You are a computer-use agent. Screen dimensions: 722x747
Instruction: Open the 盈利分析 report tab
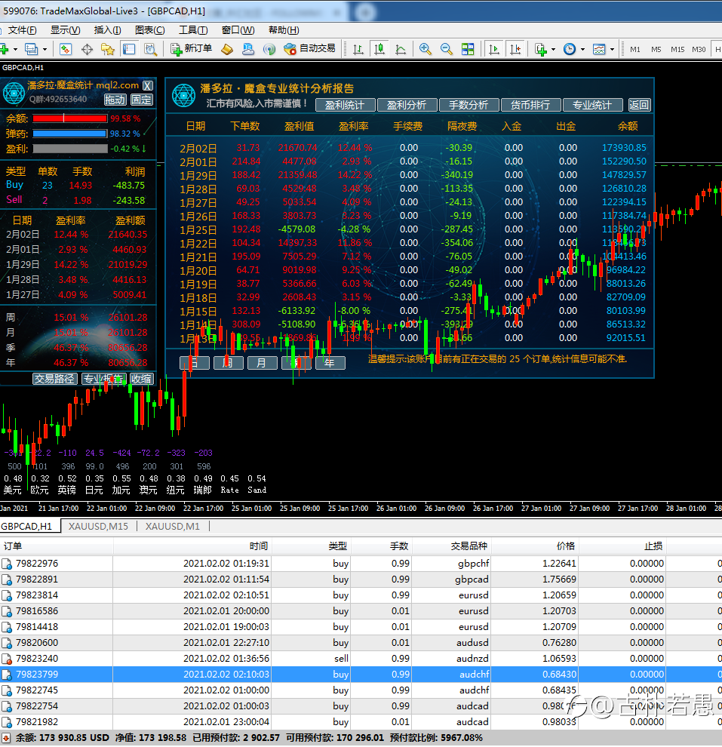407,105
